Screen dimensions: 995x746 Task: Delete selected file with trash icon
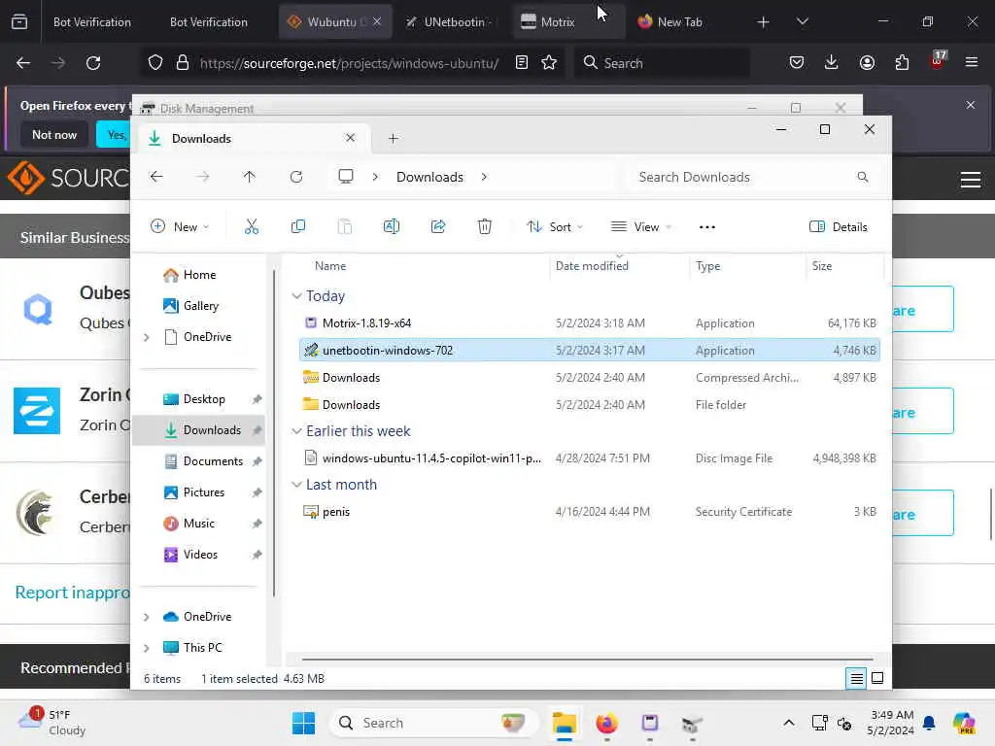[x=485, y=226]
